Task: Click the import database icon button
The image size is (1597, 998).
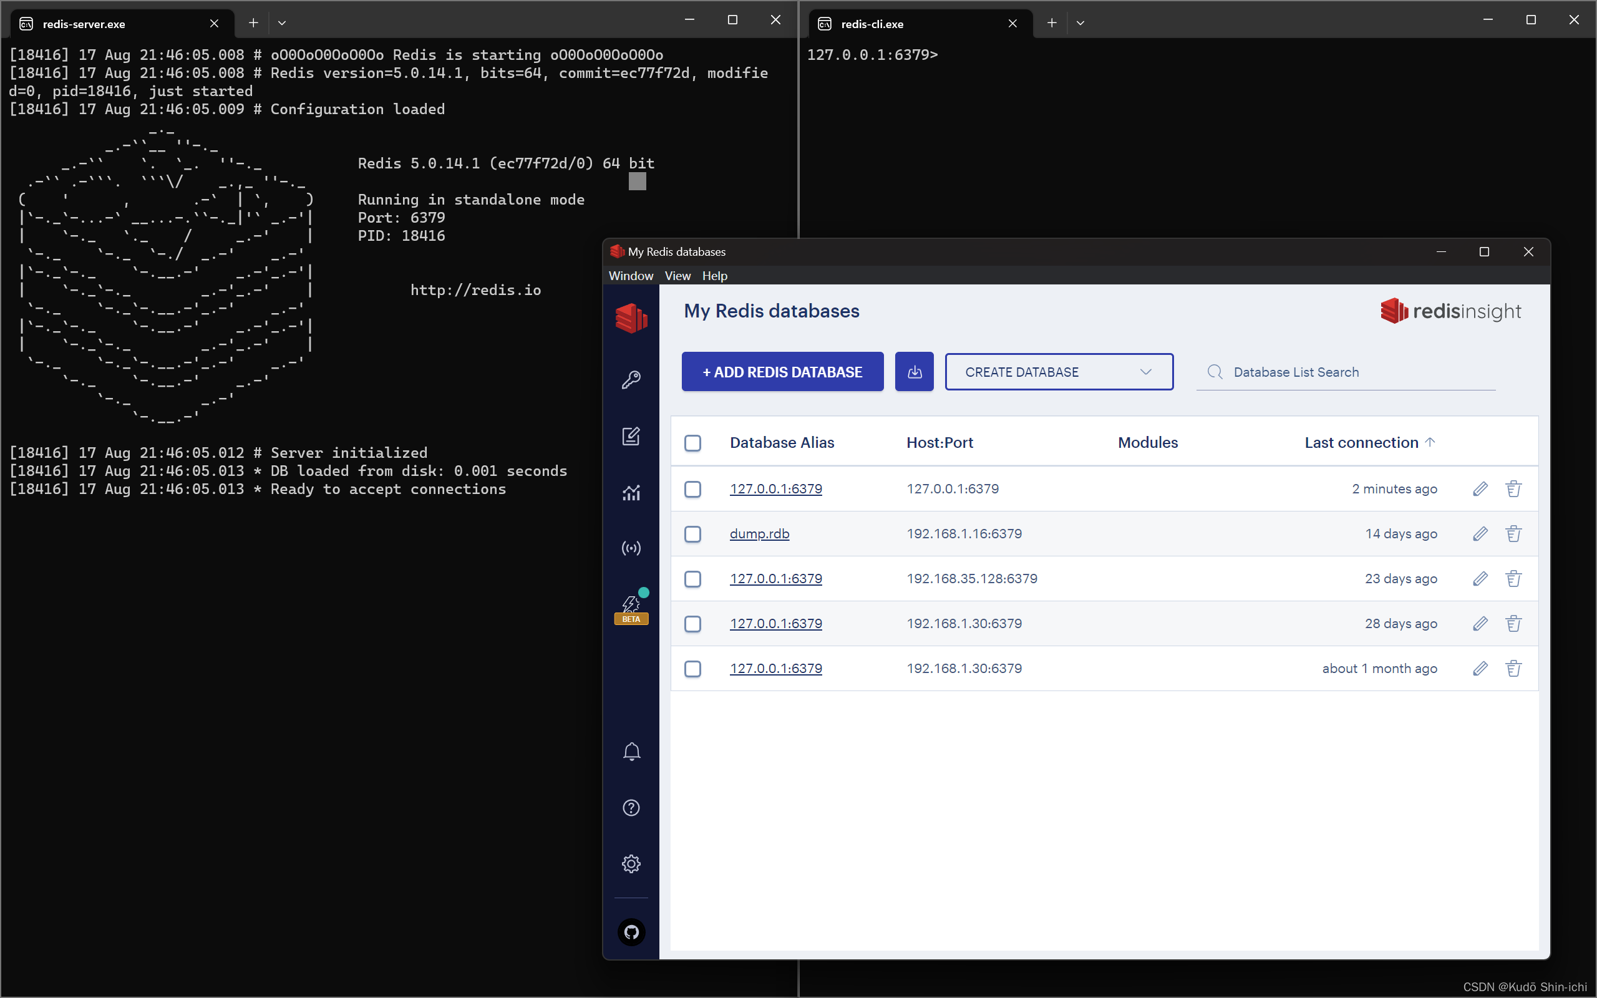Action: (x=914, y=372)
